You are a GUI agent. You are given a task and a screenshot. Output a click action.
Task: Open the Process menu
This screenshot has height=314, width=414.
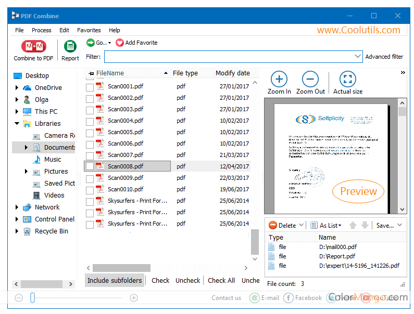[42, 30]
